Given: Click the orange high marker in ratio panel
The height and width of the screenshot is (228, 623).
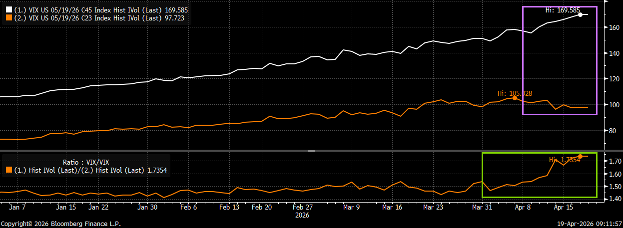Looking at the screenshot, I should [x=580, y=156].
